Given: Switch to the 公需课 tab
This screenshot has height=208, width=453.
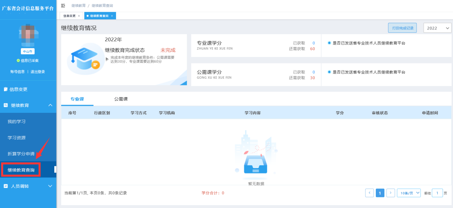Looking at the screenshot, I should coord(121,99).
